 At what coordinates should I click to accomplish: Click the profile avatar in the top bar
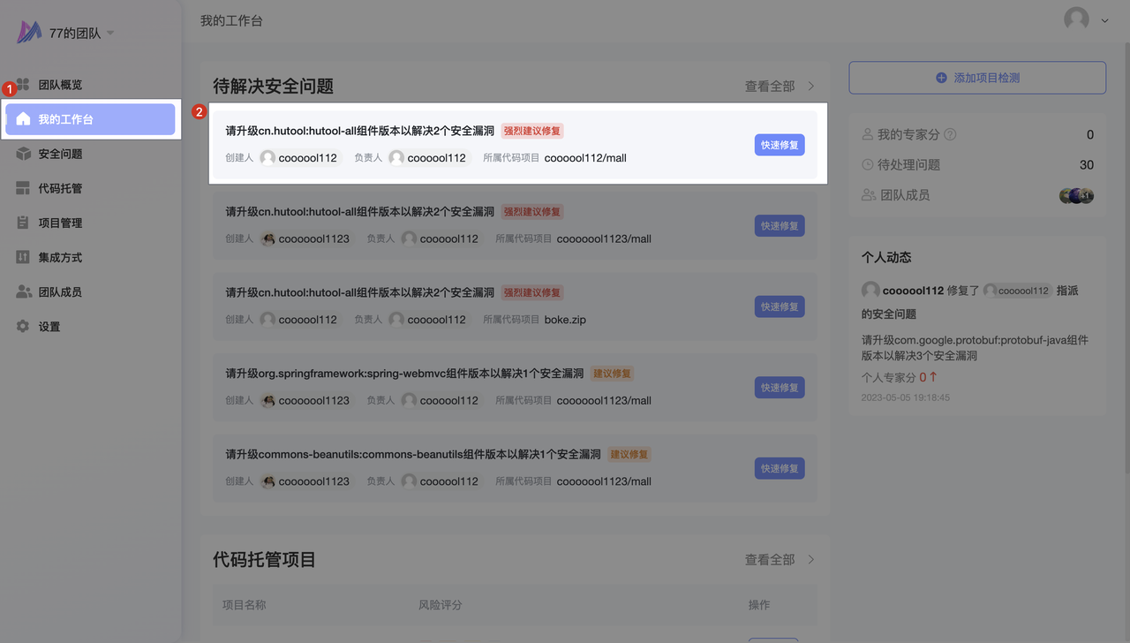[x=1076, y=19]
